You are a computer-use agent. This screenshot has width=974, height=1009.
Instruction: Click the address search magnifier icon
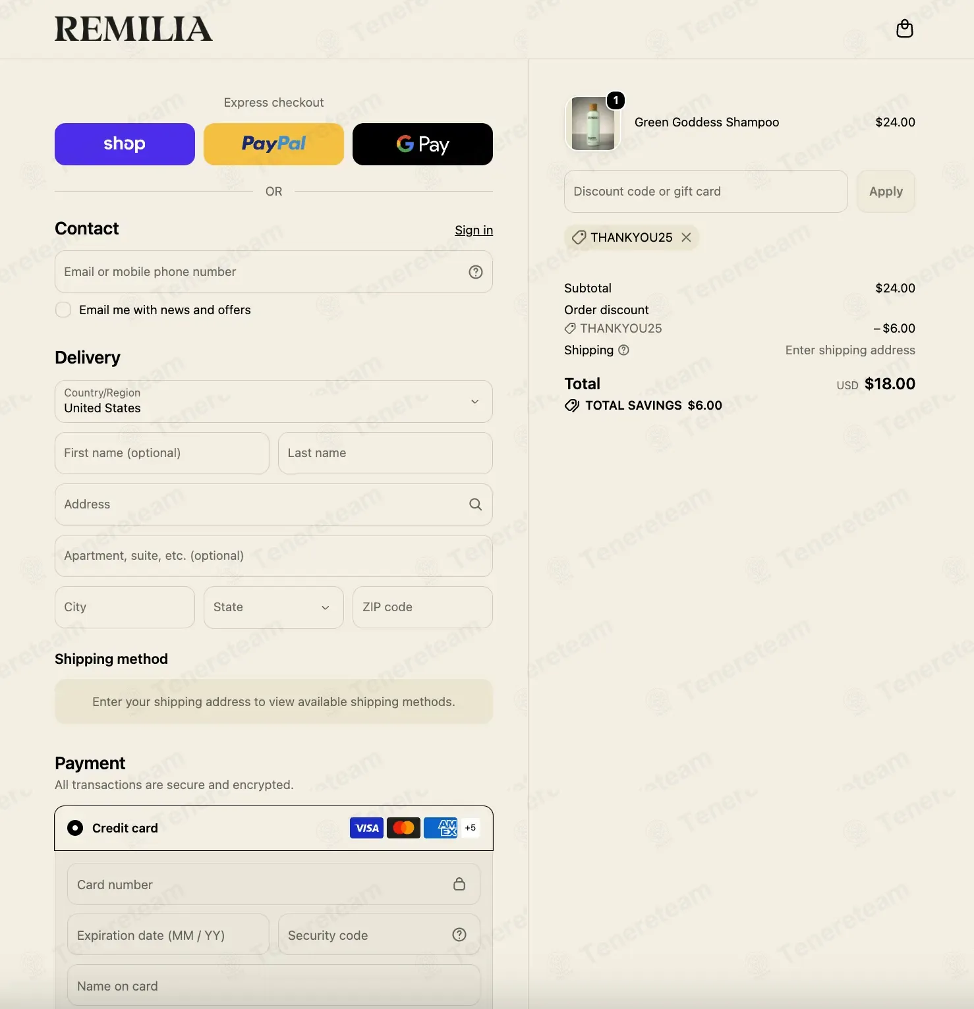point(475,504)
